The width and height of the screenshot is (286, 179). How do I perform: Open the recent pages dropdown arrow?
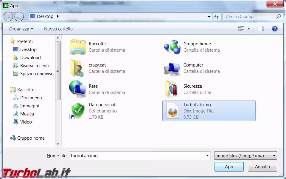26,17
